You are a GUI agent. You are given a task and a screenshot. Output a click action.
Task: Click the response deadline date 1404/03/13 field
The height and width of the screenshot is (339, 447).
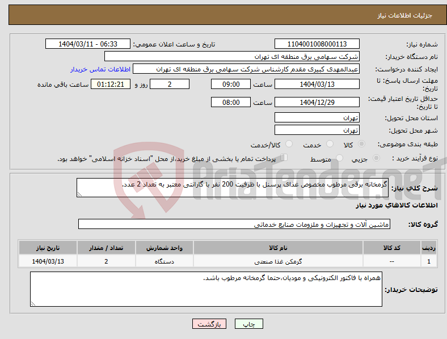[x=317, y=84]
